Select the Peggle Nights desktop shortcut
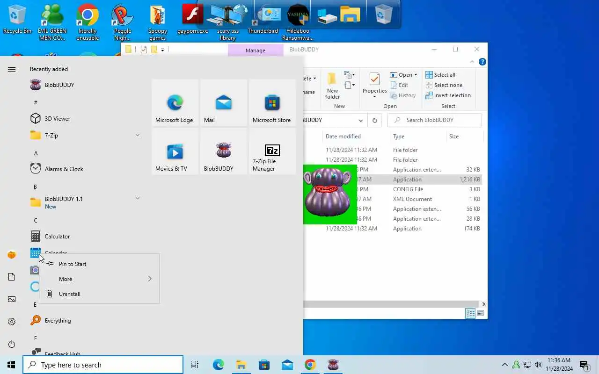Image resolution: width=599 pixels, height=374 pixels. (x=123, y=23)
